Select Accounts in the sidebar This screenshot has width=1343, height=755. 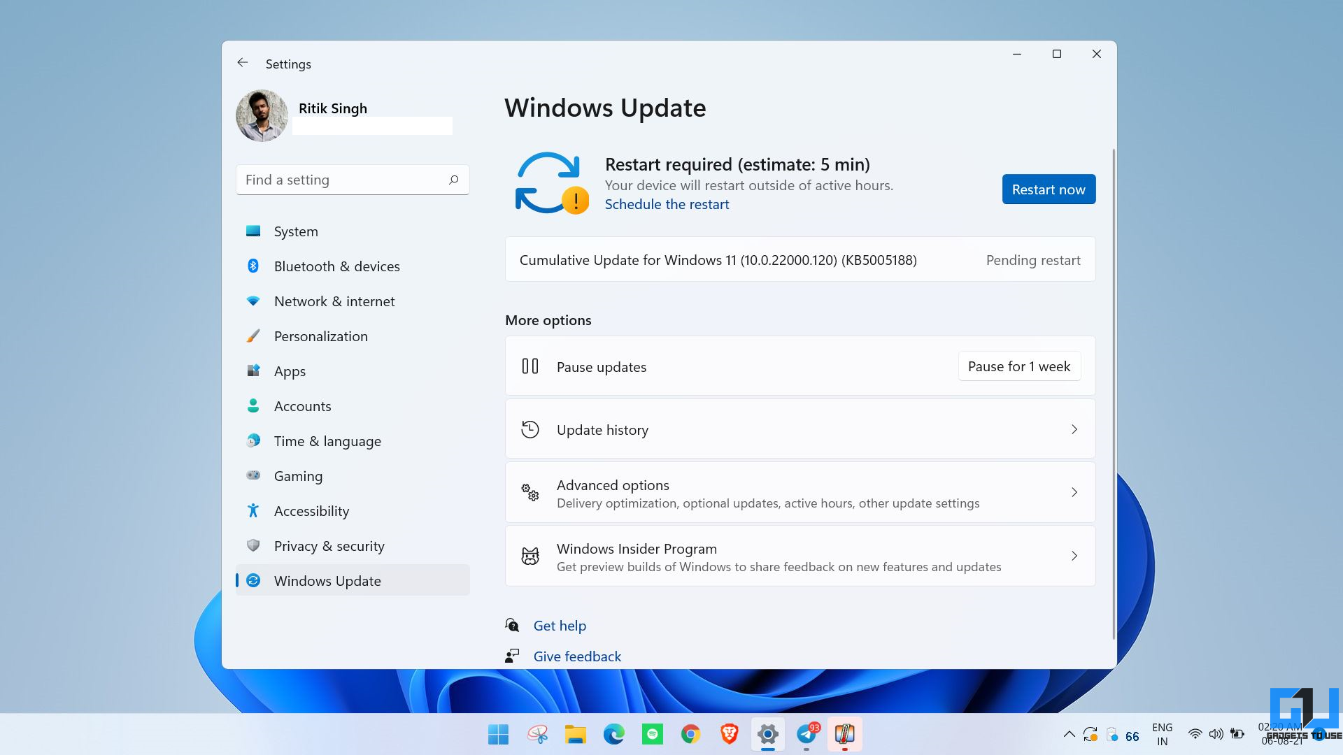point(353,406)
